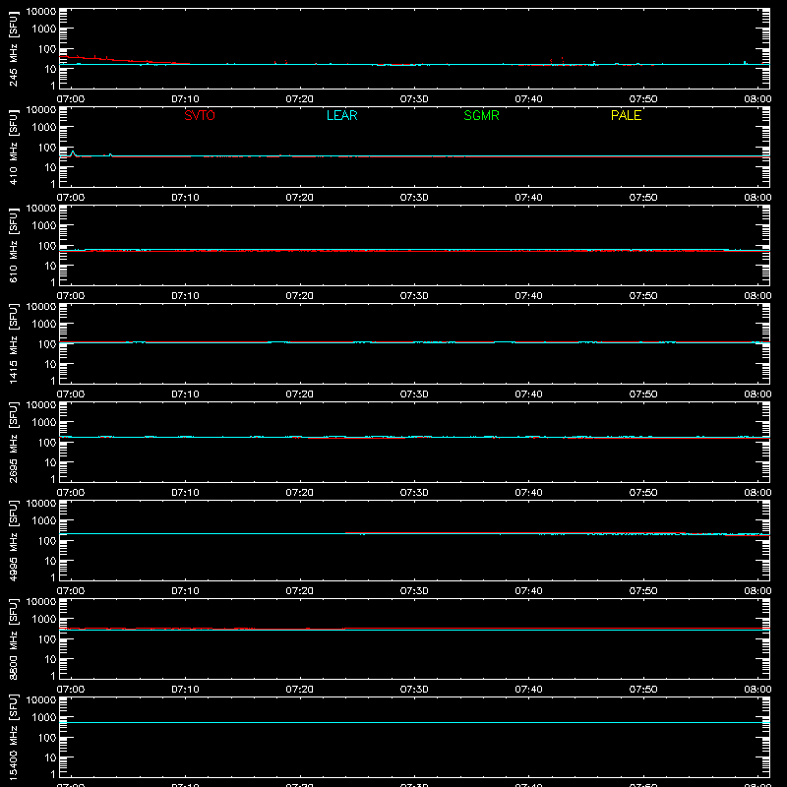Click the yellow PALE station label
Image resolution: width=787 pixels, height=787 pixels.
[x=626, y=115]
